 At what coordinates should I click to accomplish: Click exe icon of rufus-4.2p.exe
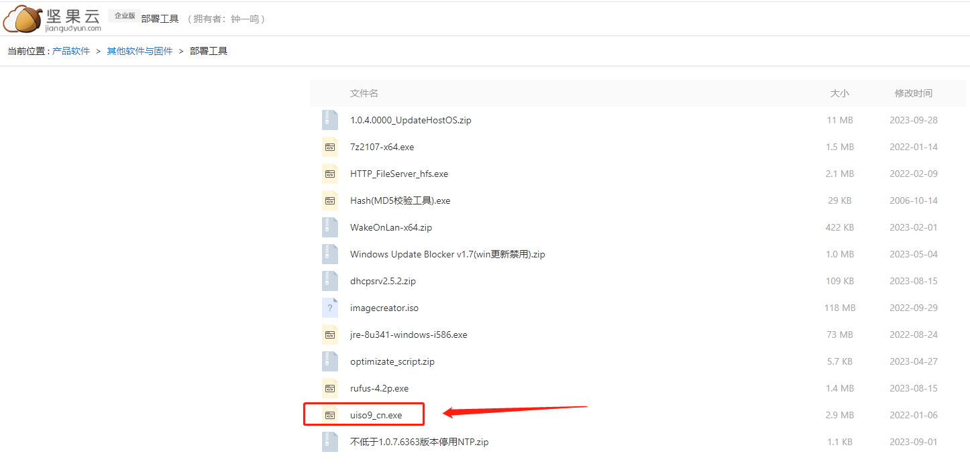coord(330,388)
